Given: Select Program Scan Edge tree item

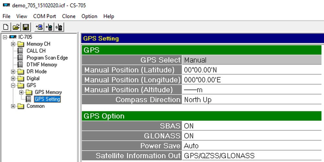Looking at the screenshot, I should [x=47, y=58].
